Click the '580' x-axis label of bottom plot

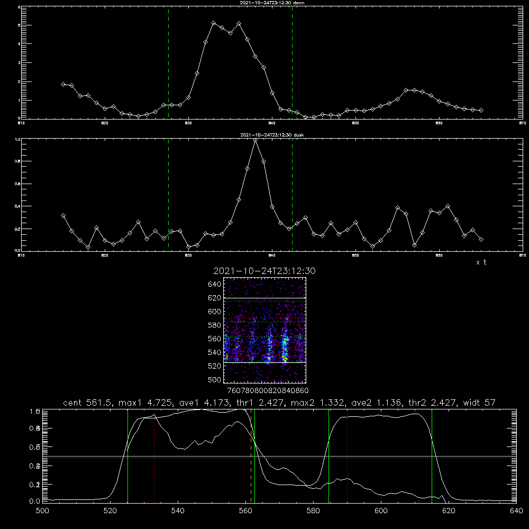[x=313, y=511]
